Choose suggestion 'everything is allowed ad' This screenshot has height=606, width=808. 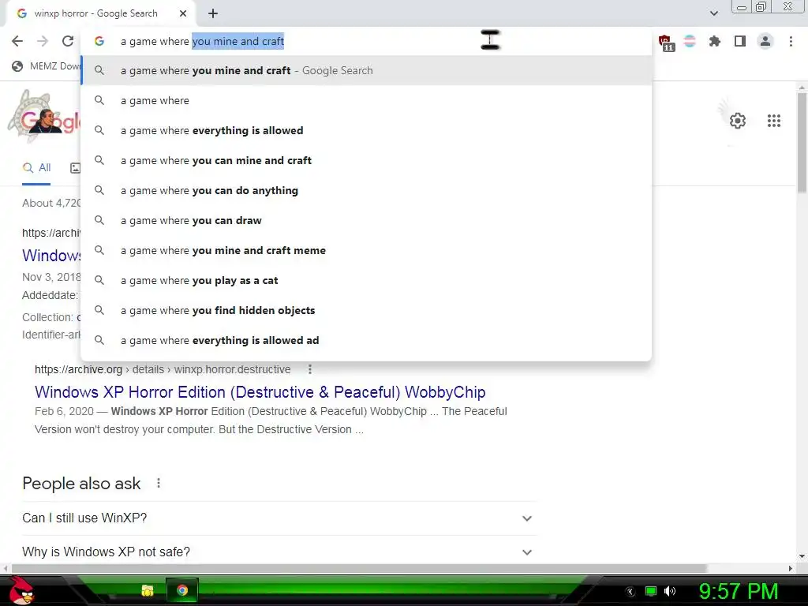point(366,340)
